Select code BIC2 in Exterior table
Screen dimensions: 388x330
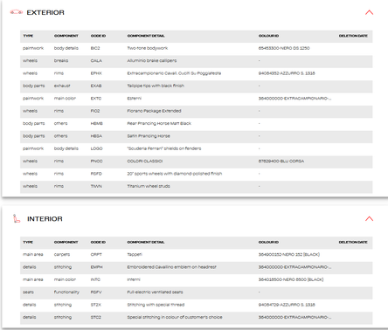click(x=95, y=48)
